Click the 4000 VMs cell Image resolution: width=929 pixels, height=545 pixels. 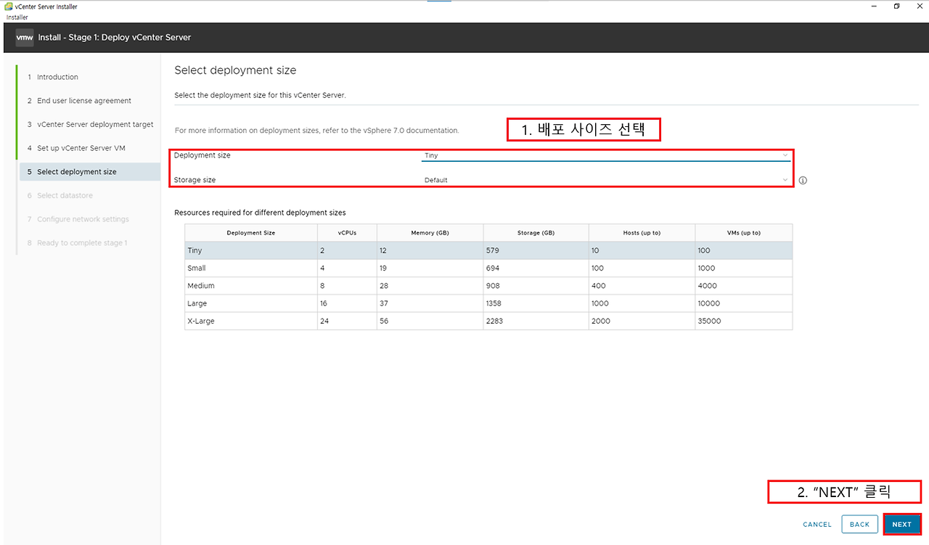click(744, 285)
